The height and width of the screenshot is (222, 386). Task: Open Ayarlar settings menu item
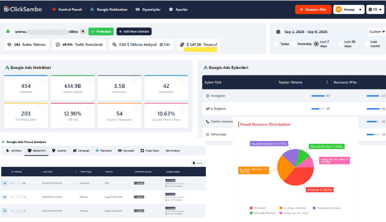179,9
